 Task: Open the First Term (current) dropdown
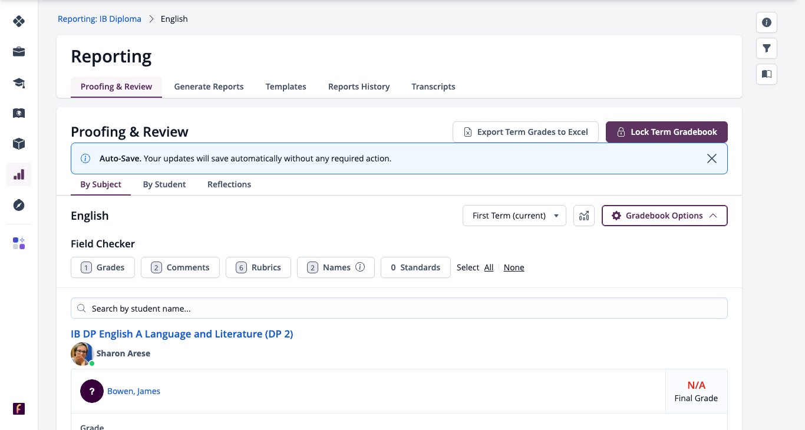pyautogui.click(x=514, y=216)
